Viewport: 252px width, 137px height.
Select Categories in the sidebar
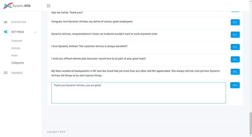pyautogui.click(x=18, y=63)
